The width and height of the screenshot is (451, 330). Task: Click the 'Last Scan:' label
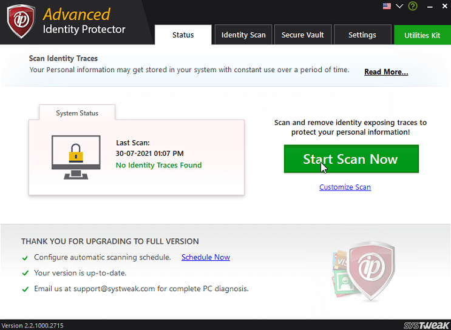(133, 143)
